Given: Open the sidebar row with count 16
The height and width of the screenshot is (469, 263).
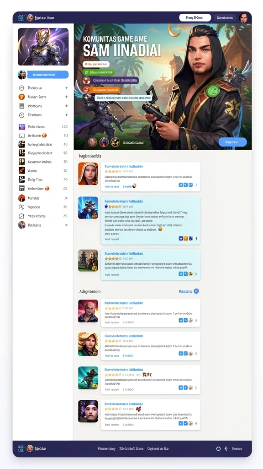Looking at the screenshot, I should [43, 144].
